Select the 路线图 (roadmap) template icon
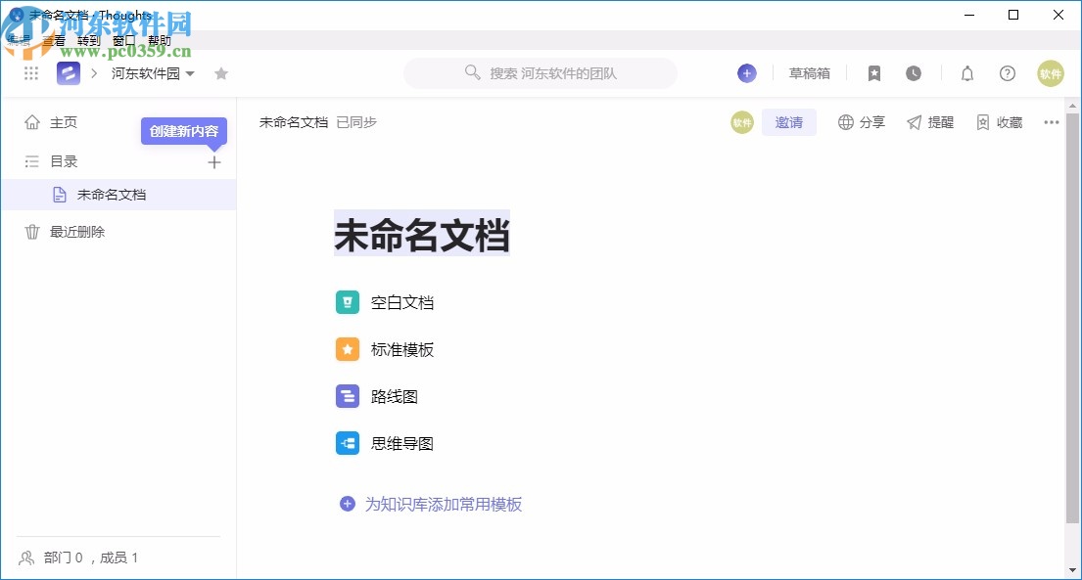The image size is (1082, 580). [348, 396]
